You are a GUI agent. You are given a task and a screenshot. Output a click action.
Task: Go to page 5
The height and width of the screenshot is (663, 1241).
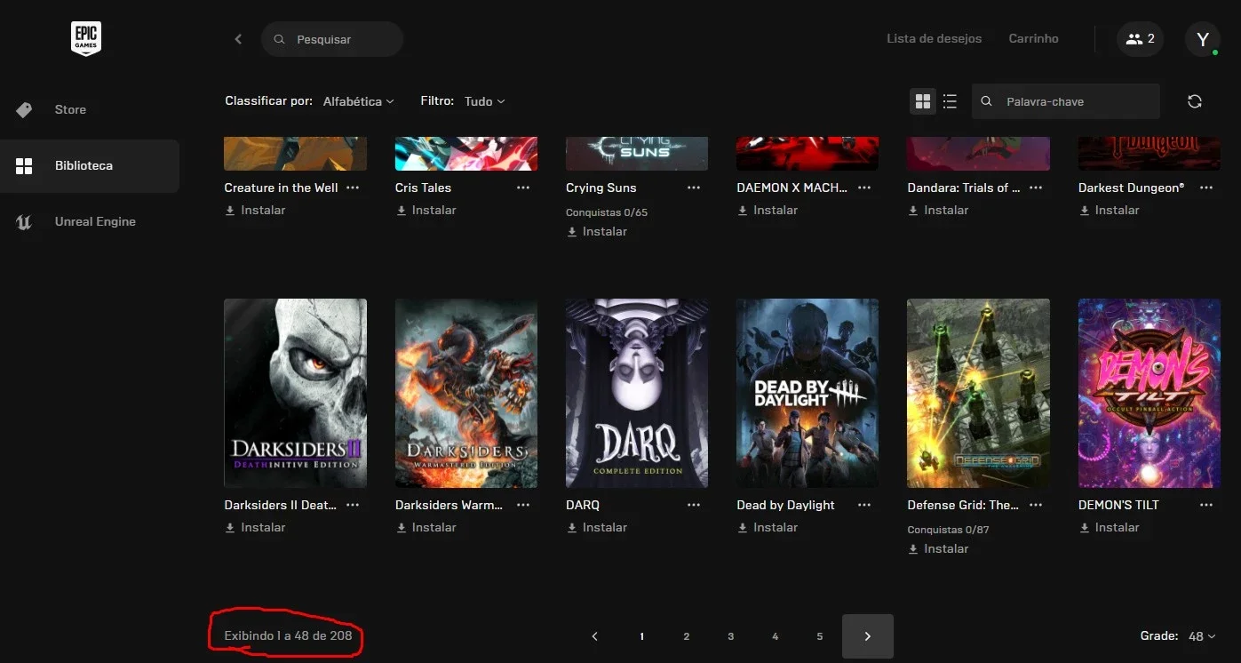(819, 636)
